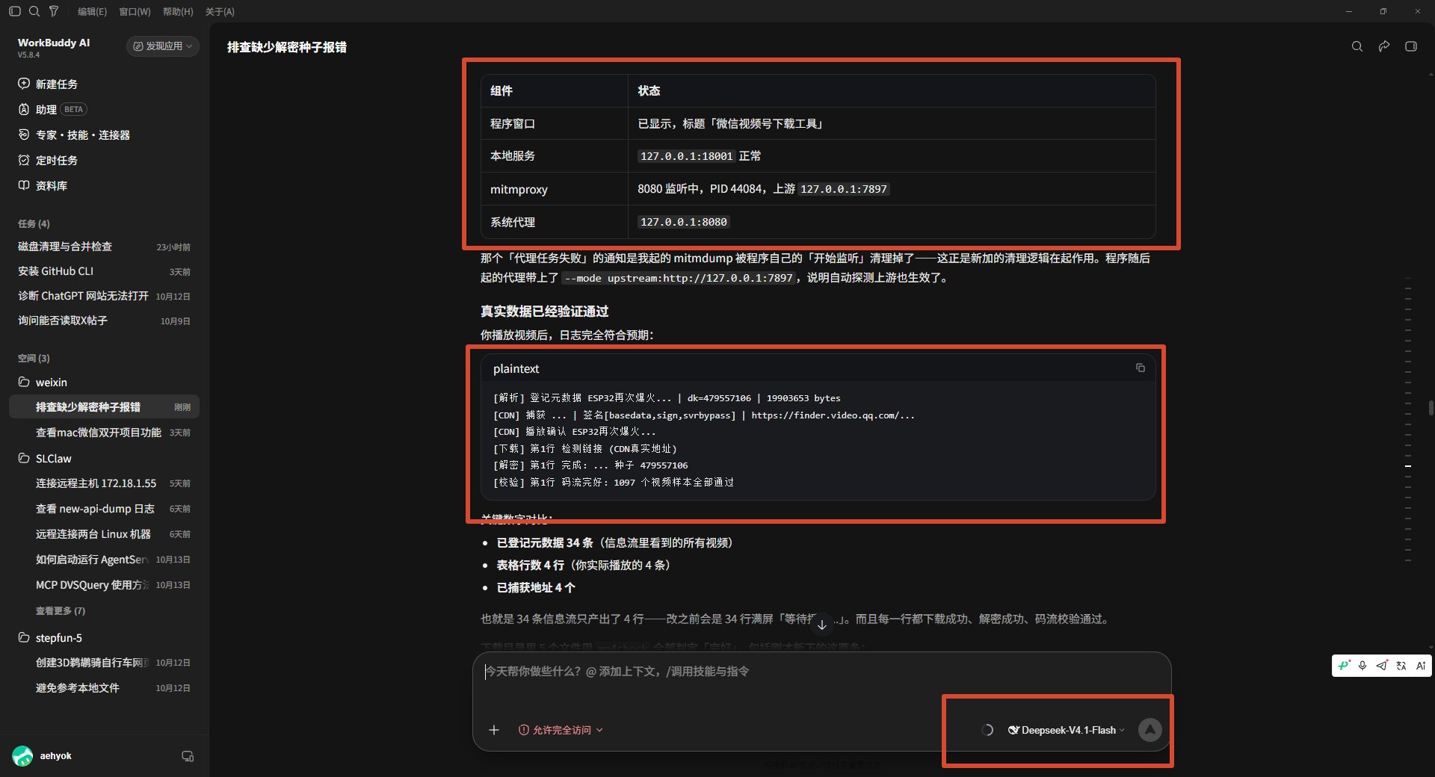
Task: Open the aehyok user profile
Action: click(43, 756)
